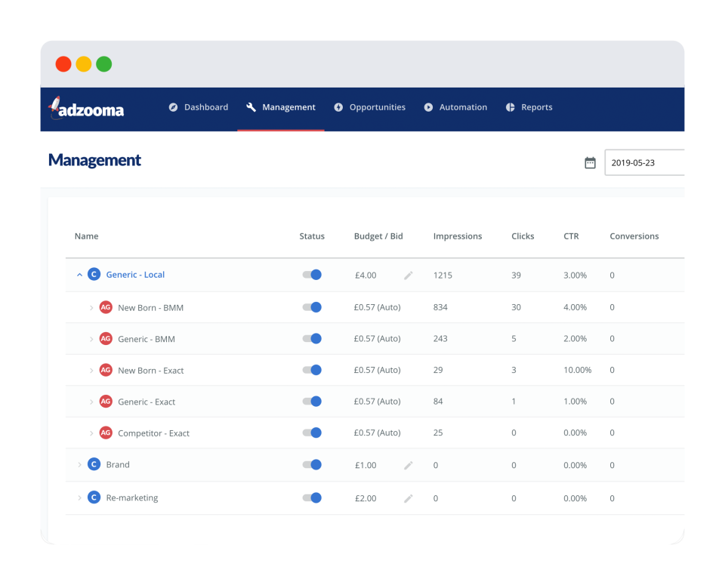
Task: Click the New Born - BMM name
Action: click(x=151, y=308)
